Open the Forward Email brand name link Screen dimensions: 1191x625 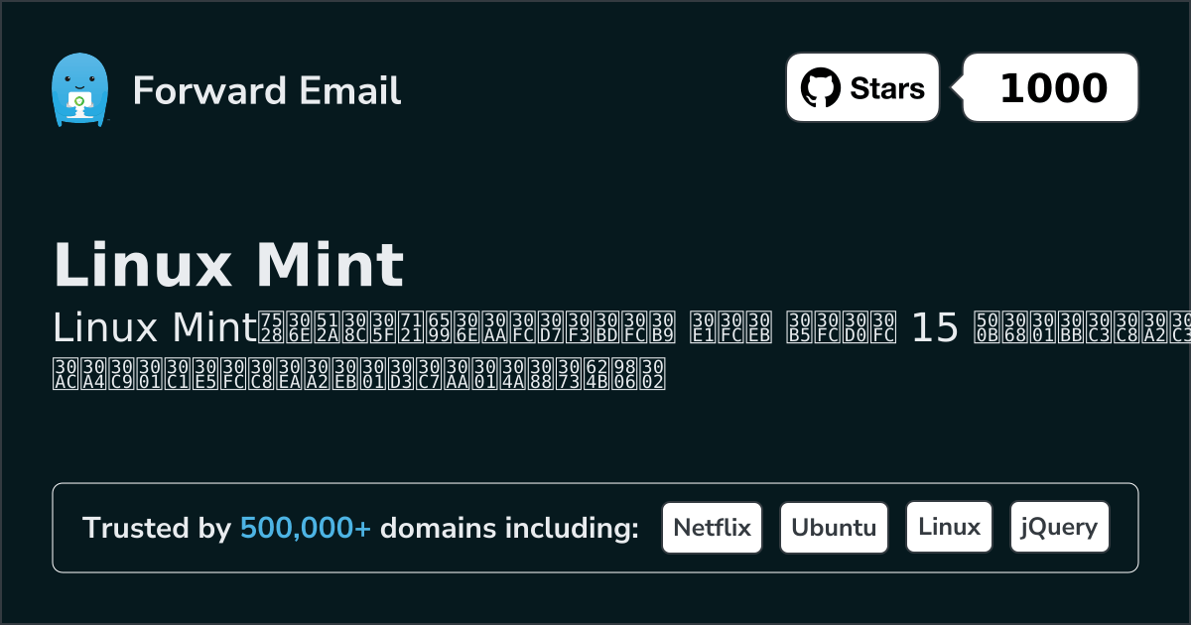point(266,90)
